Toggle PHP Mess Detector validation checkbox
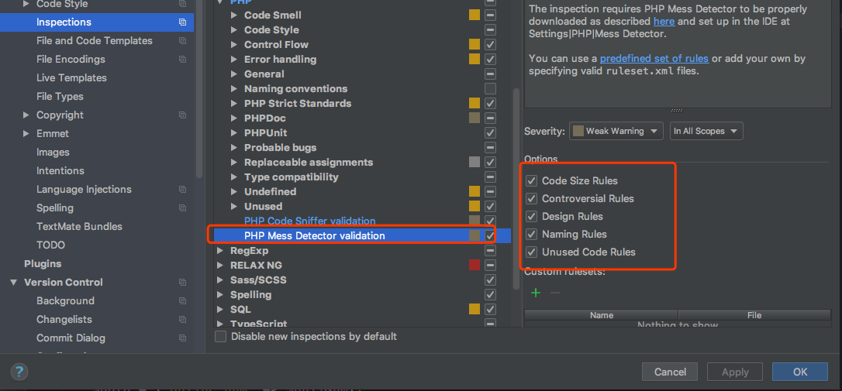 point(490,235)
